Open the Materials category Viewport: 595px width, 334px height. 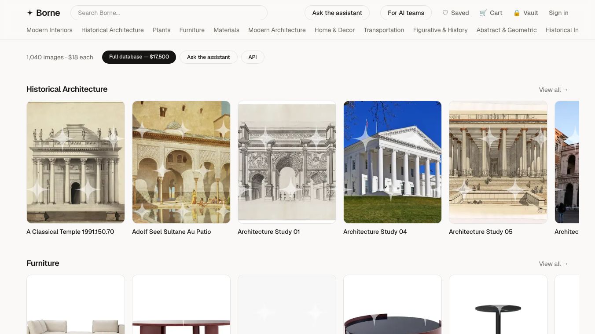tap(226, 30)
